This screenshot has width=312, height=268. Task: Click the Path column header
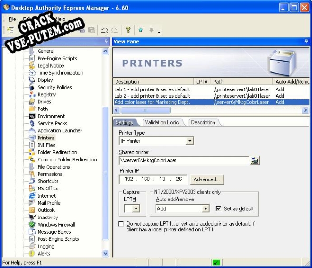click(x=242, y=81)
